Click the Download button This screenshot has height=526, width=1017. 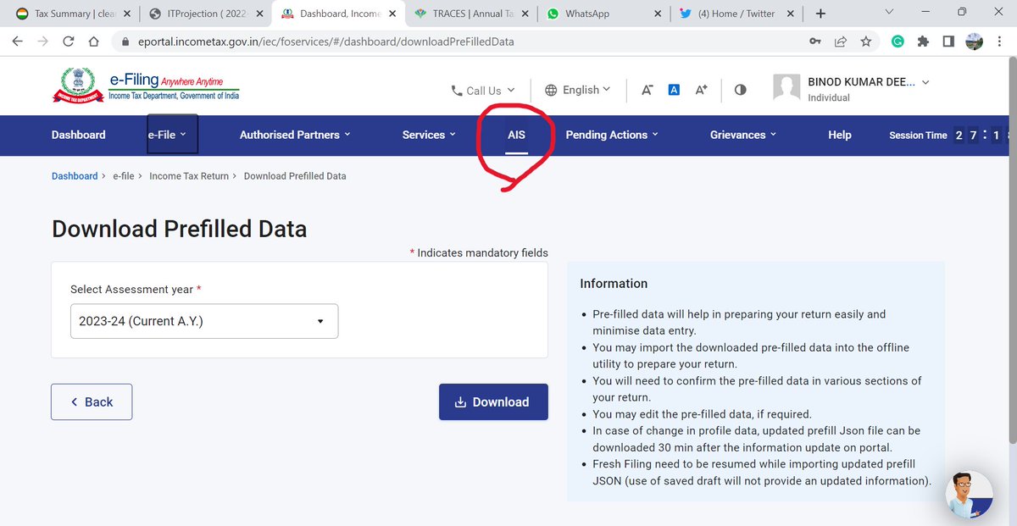click(493, 401)
